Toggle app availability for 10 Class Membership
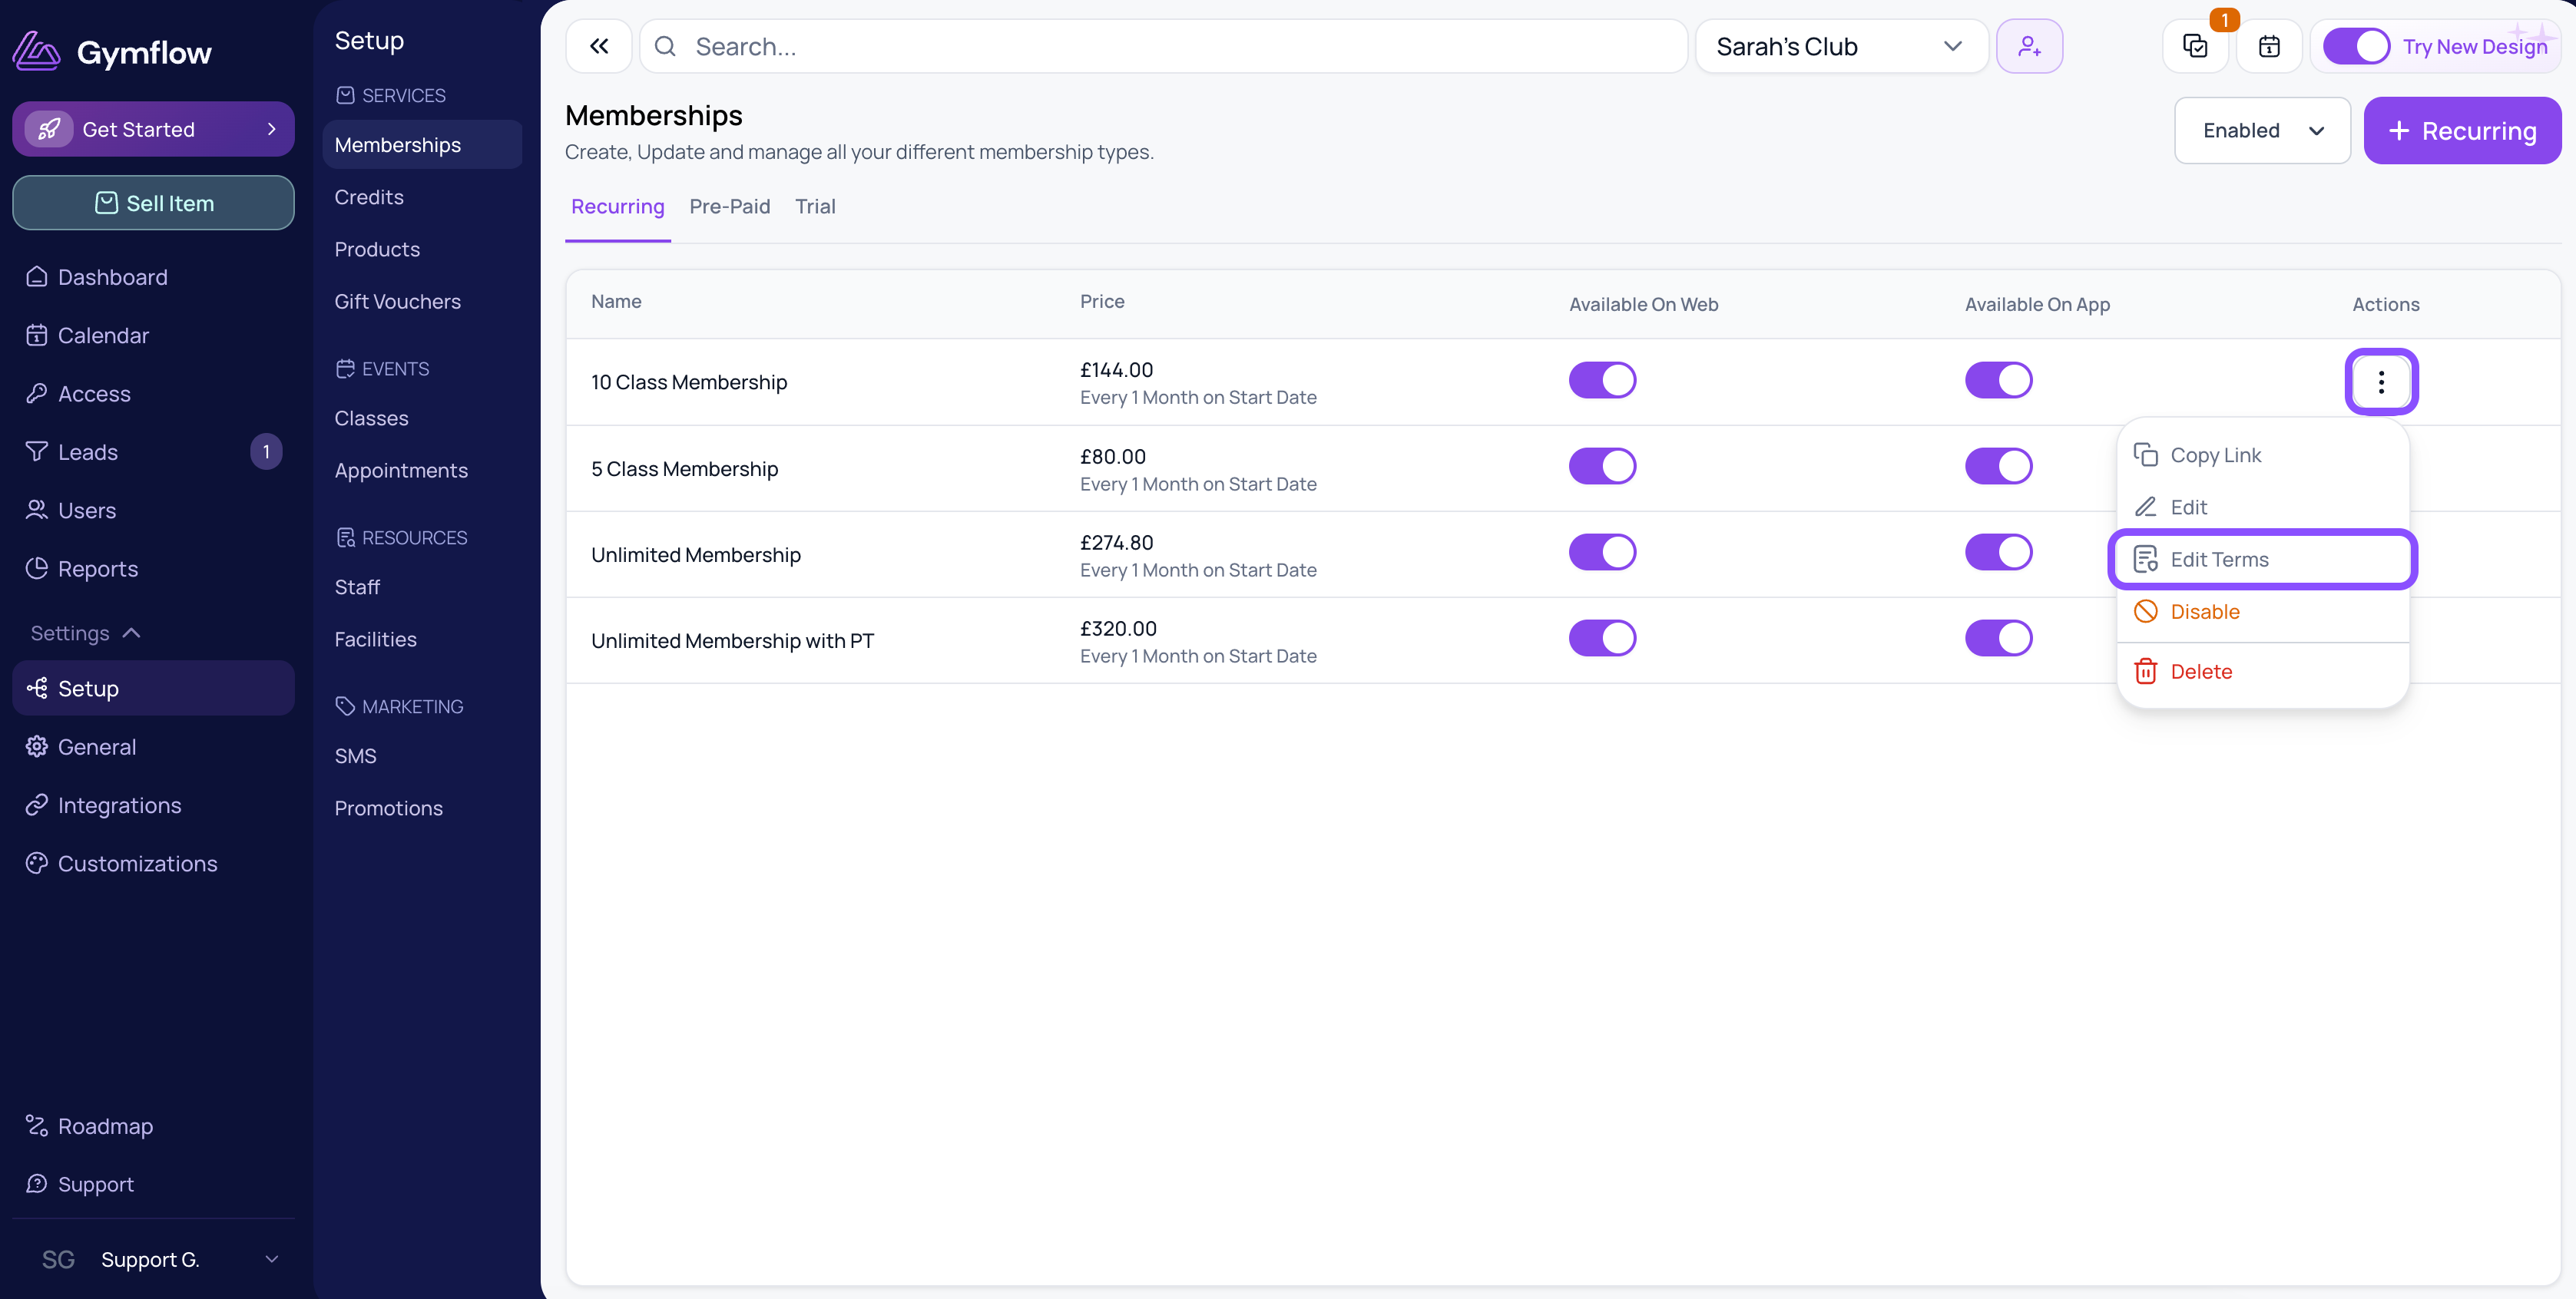Viewport: 2576px width, 1299px height. 1998,381
